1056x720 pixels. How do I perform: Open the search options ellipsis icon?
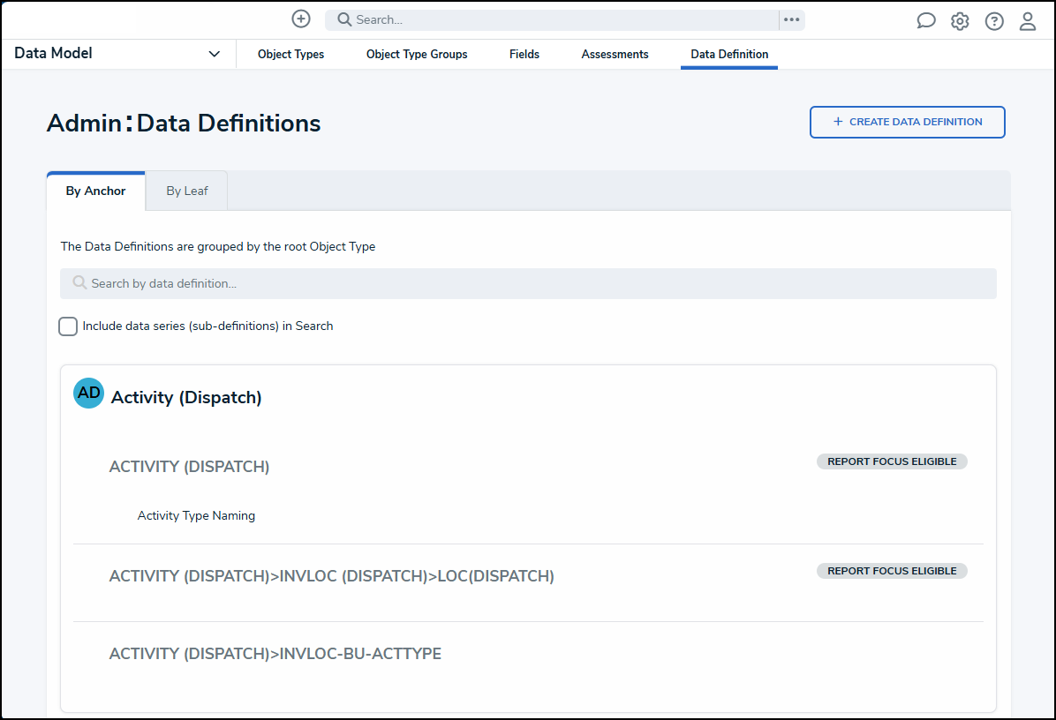coord(791,19)
